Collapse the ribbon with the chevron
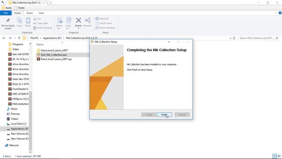Image resolution: width=282 pixels, height=159 pixels. pos(275,13)
